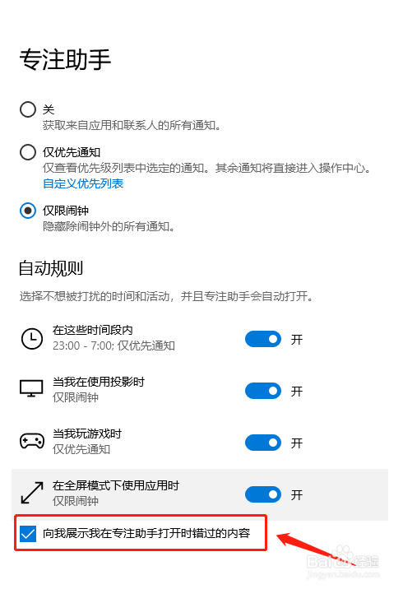The width and height of the screenshot is (403, 589).
Task: Open the 当我玩游戏时 rule text
Action: (87, 434)
